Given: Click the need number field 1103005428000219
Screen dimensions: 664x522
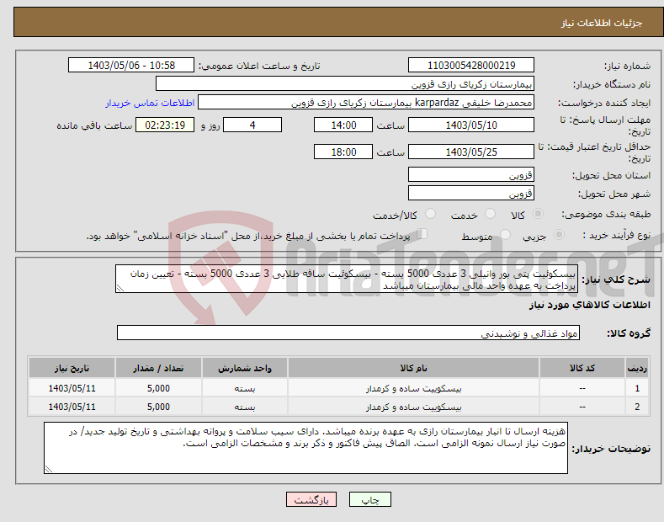Looking at the screenshot, I should pyautogui.click(x=471, y=66).
